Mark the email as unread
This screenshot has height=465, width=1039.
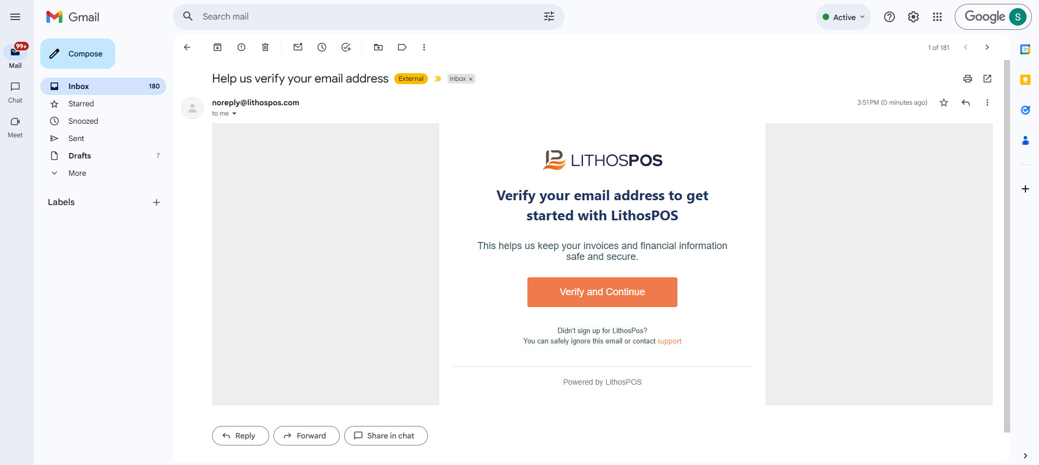coord(298,47)
